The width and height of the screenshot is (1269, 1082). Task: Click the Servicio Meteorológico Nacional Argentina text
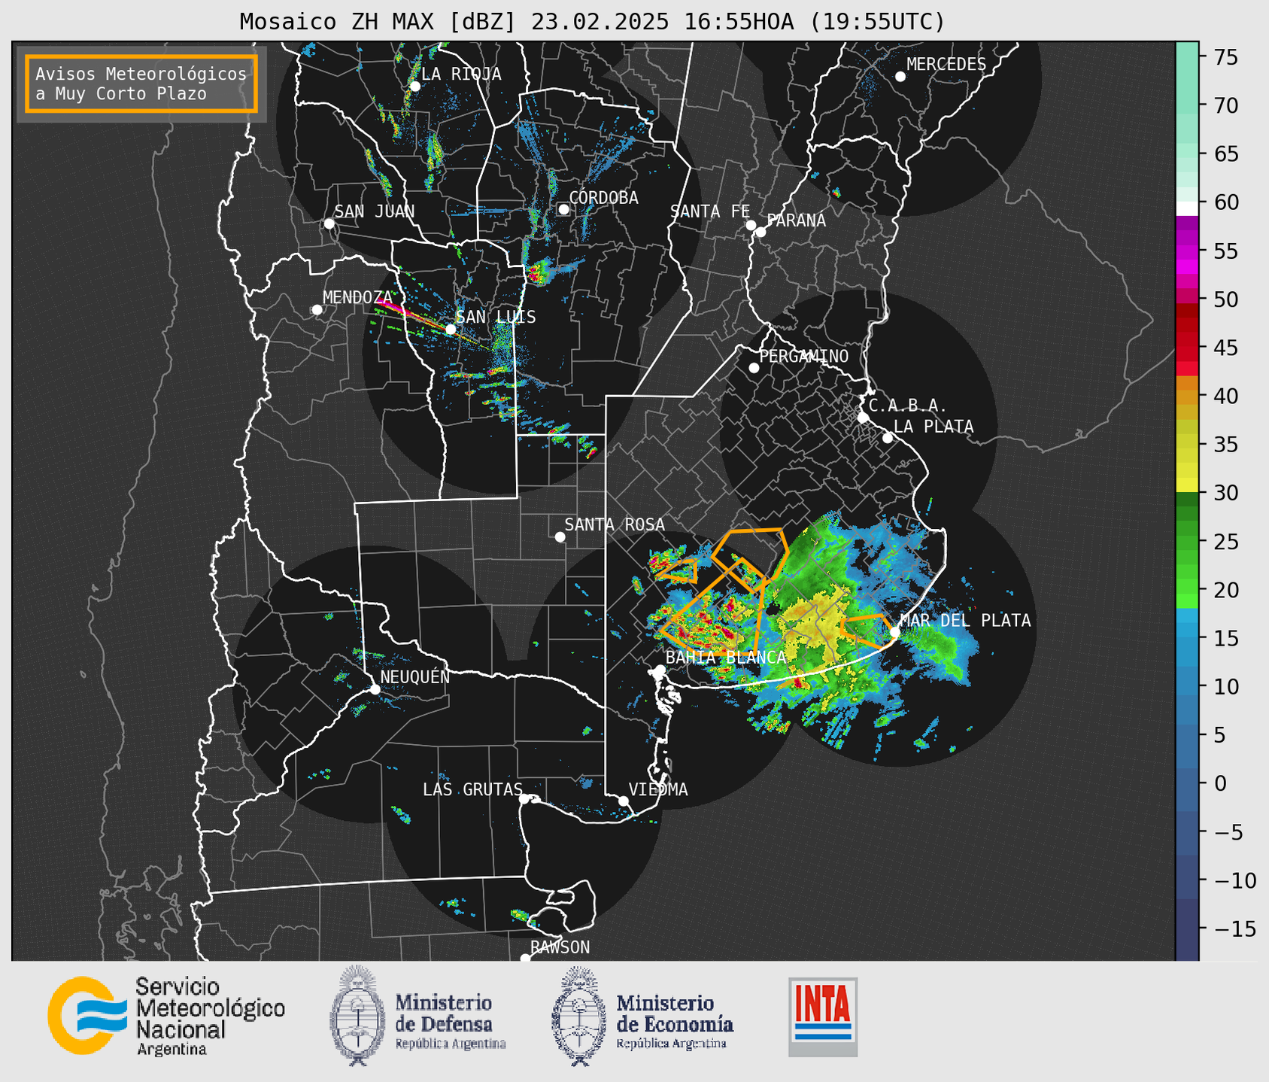[210, 1017]
